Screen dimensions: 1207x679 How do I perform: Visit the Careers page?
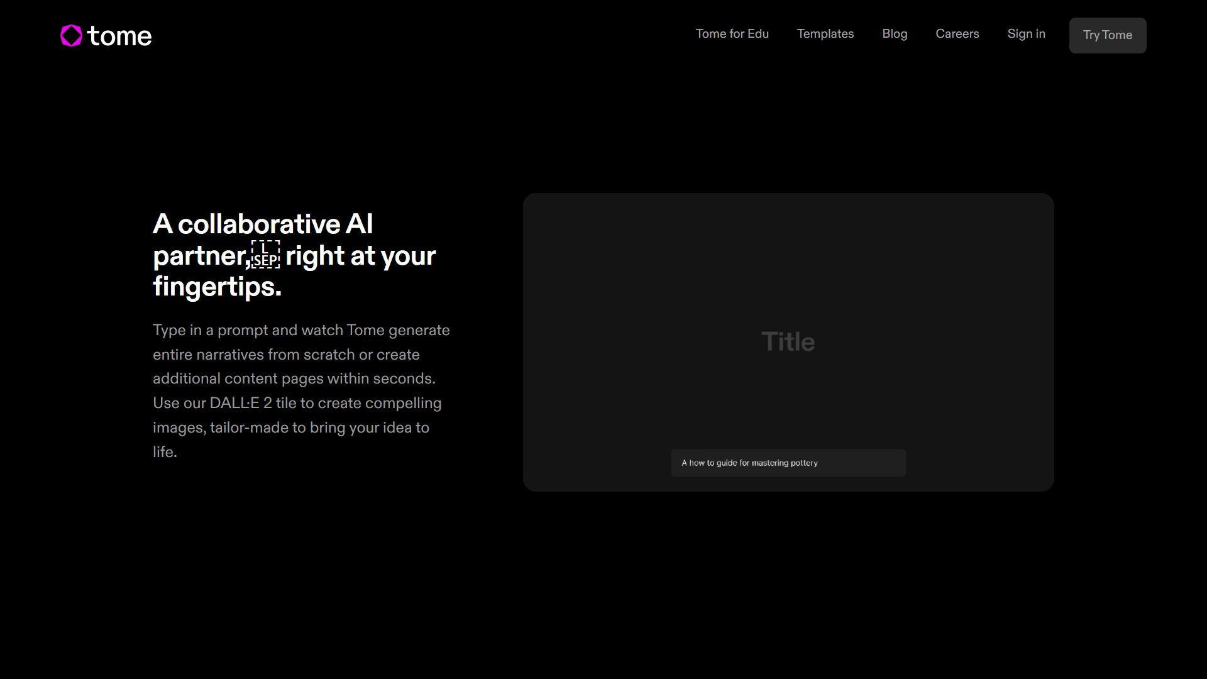click(x=957, y=34)
